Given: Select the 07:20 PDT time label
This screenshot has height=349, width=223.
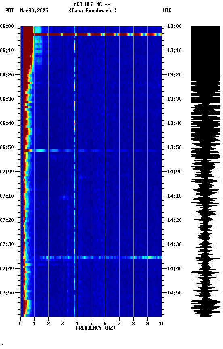Looking at the screenshot, I should tap(7, 220).
